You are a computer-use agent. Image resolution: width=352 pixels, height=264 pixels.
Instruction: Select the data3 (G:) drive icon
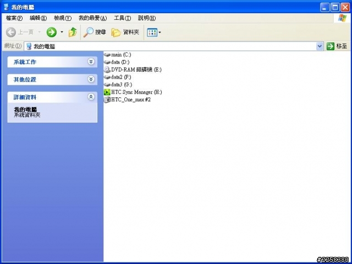tap(107, 85)
